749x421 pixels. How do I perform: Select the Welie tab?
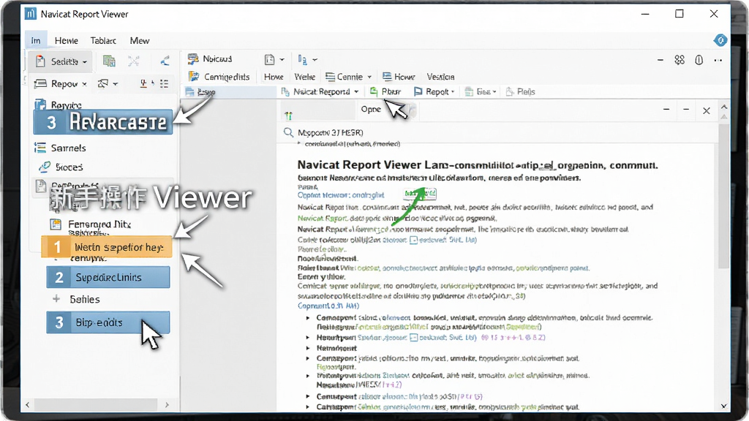pos(305,77)
